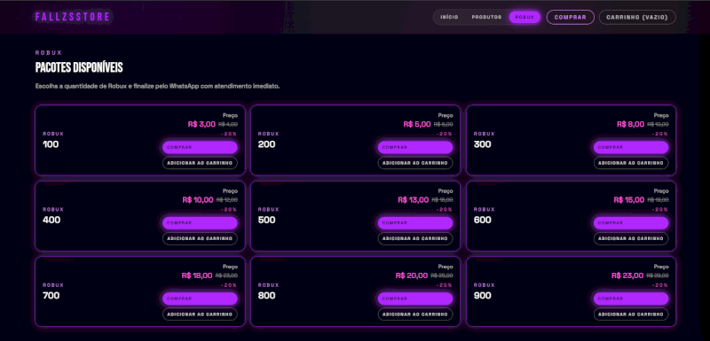Image resolution: width=710 pixels, height=341 pixels.
Task: Add 100 Robux to the cart
Action: coord(200,163)
